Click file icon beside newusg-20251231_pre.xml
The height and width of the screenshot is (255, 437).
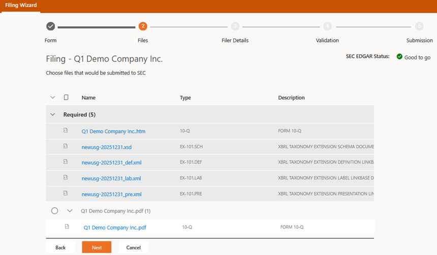[x=66, y=193]
